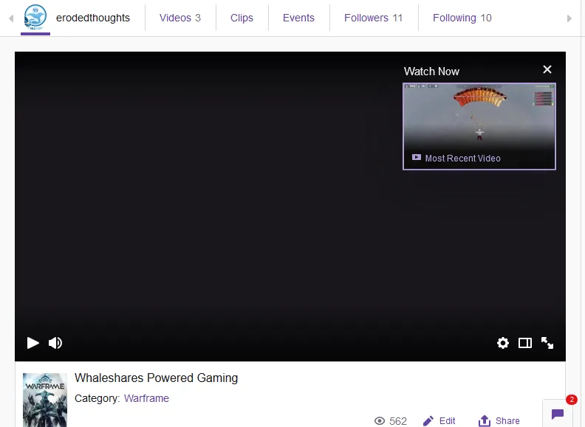Click the Whaleshares Powered Gaming title
Viewport: 585px width, 427px height.
(156, 378)
